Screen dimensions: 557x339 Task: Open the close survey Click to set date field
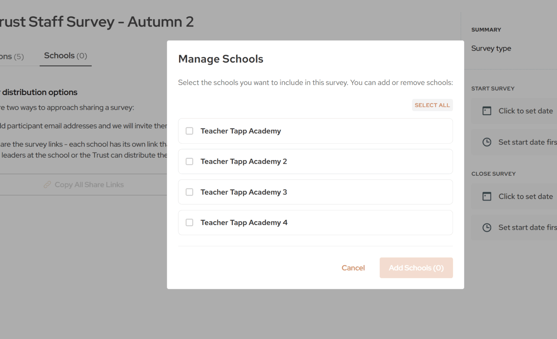click(525, 197)
